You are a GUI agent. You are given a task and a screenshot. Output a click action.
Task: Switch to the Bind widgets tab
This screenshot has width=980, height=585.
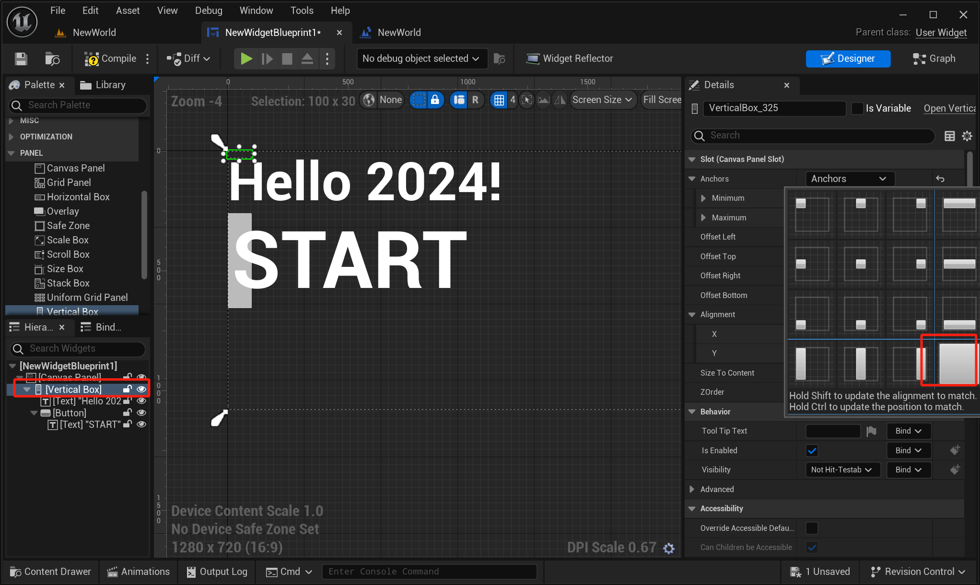pyautogui.click(x=101, y=327)
